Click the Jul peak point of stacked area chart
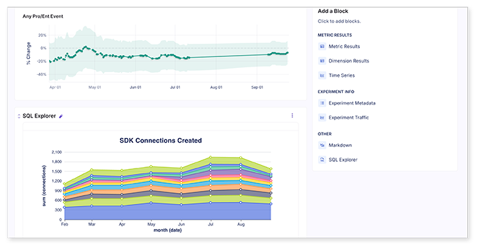 point(211,158)
